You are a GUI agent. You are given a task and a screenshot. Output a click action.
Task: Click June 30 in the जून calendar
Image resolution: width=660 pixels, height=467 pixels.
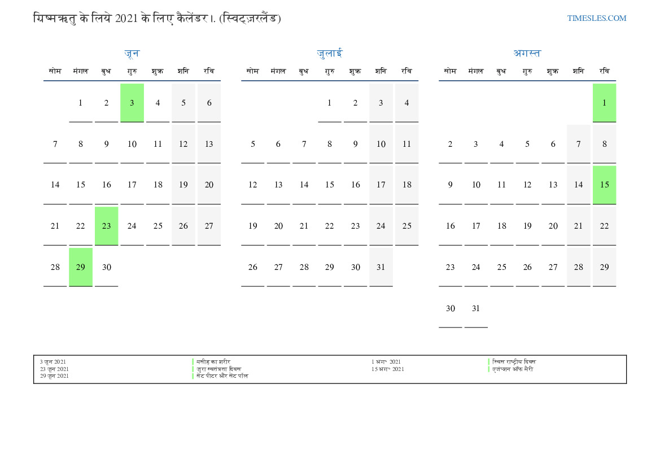tap(107, 267)
